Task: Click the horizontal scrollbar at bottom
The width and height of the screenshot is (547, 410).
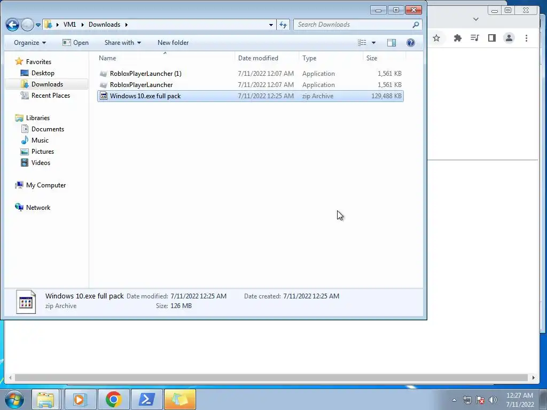Action: tap(271, 378)
